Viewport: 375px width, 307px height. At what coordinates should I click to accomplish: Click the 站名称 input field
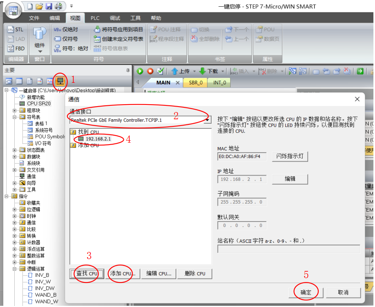point(288,249)
